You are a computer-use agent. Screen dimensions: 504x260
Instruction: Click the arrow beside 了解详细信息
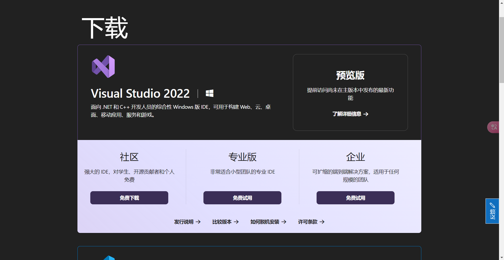coord(366,114)
